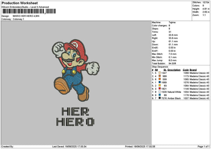Image resolution: width=211 pixels, height=149 pixels.
Task: Click the Max Jump value '8.0 mm'
Action: pos(173,60)
